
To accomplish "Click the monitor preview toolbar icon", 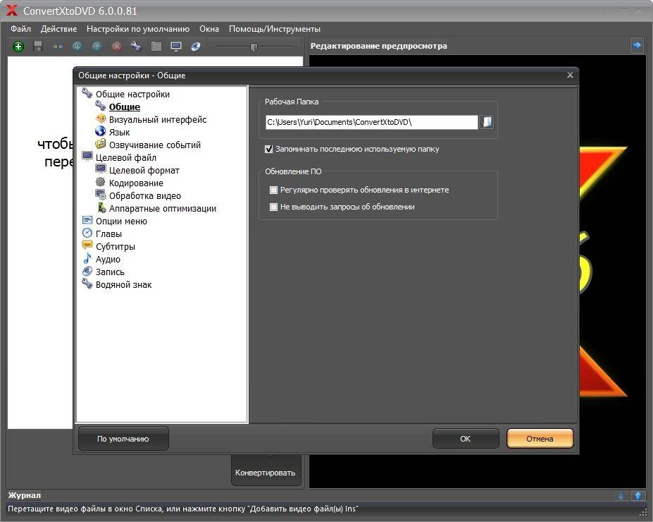I will (x=176, y=47).
